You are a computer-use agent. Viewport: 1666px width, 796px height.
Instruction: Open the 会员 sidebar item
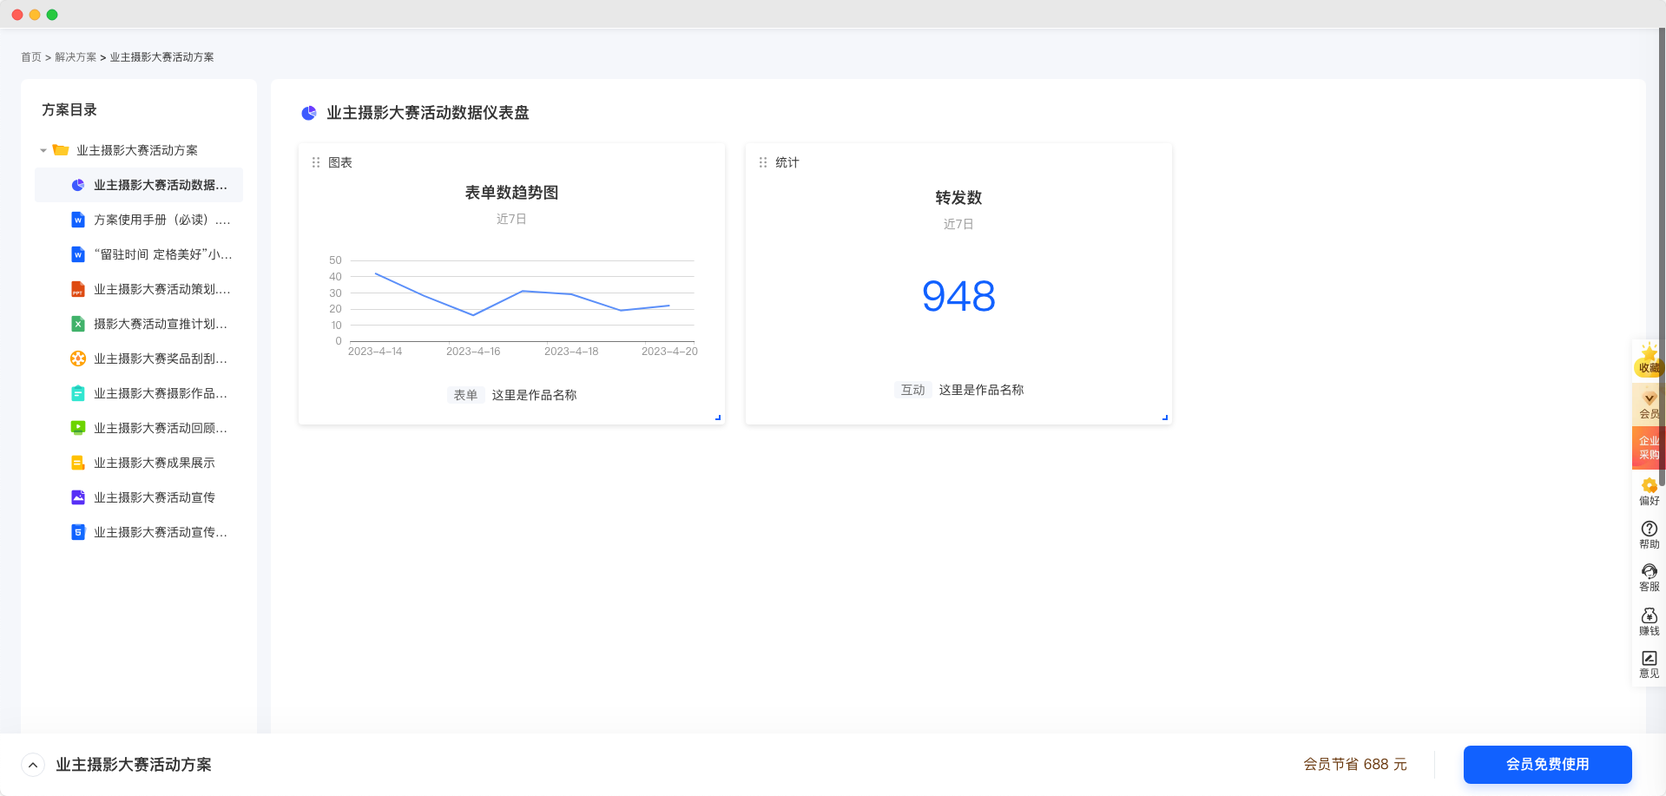click(1648, 405)
